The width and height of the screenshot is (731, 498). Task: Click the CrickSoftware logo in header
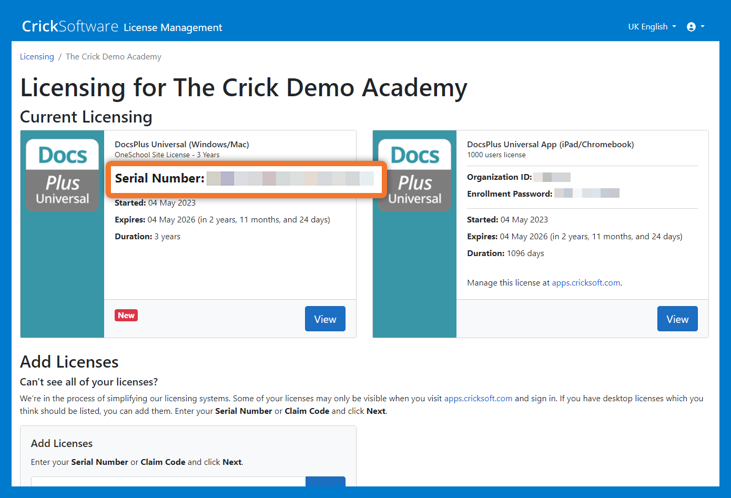[70, 26]
